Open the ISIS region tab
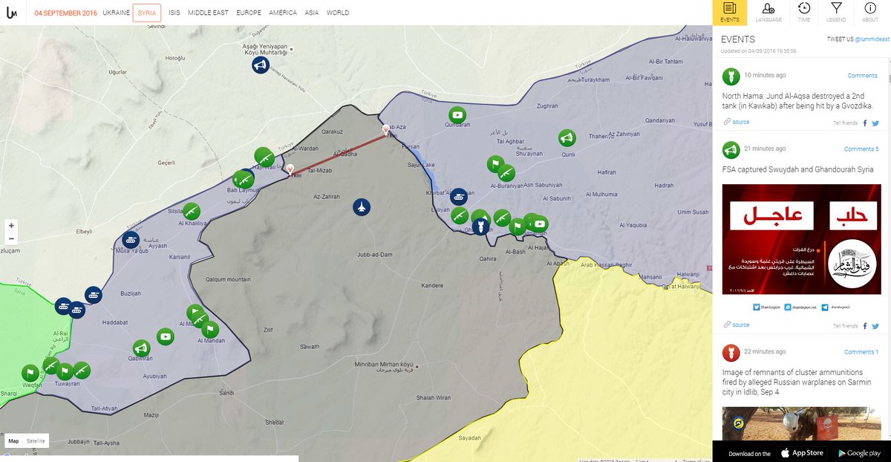This screenshot has height=462, width=891. click(174, 13)
